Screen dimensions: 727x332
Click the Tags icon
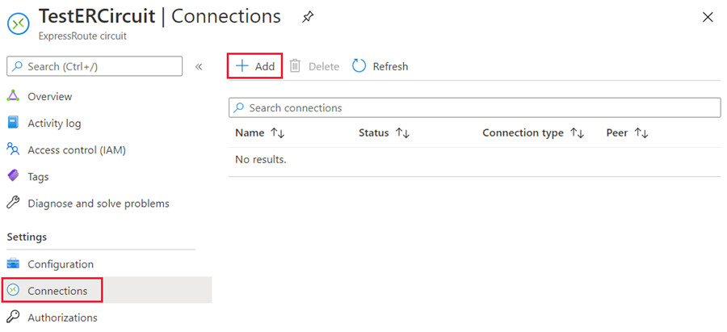(13, 176)
